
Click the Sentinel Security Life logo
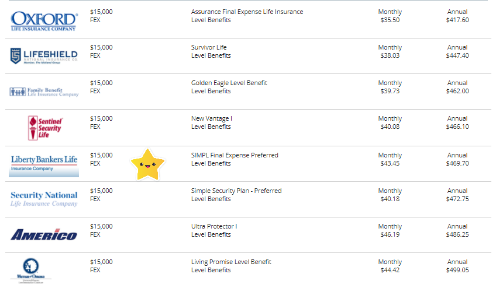click(45, 128)
